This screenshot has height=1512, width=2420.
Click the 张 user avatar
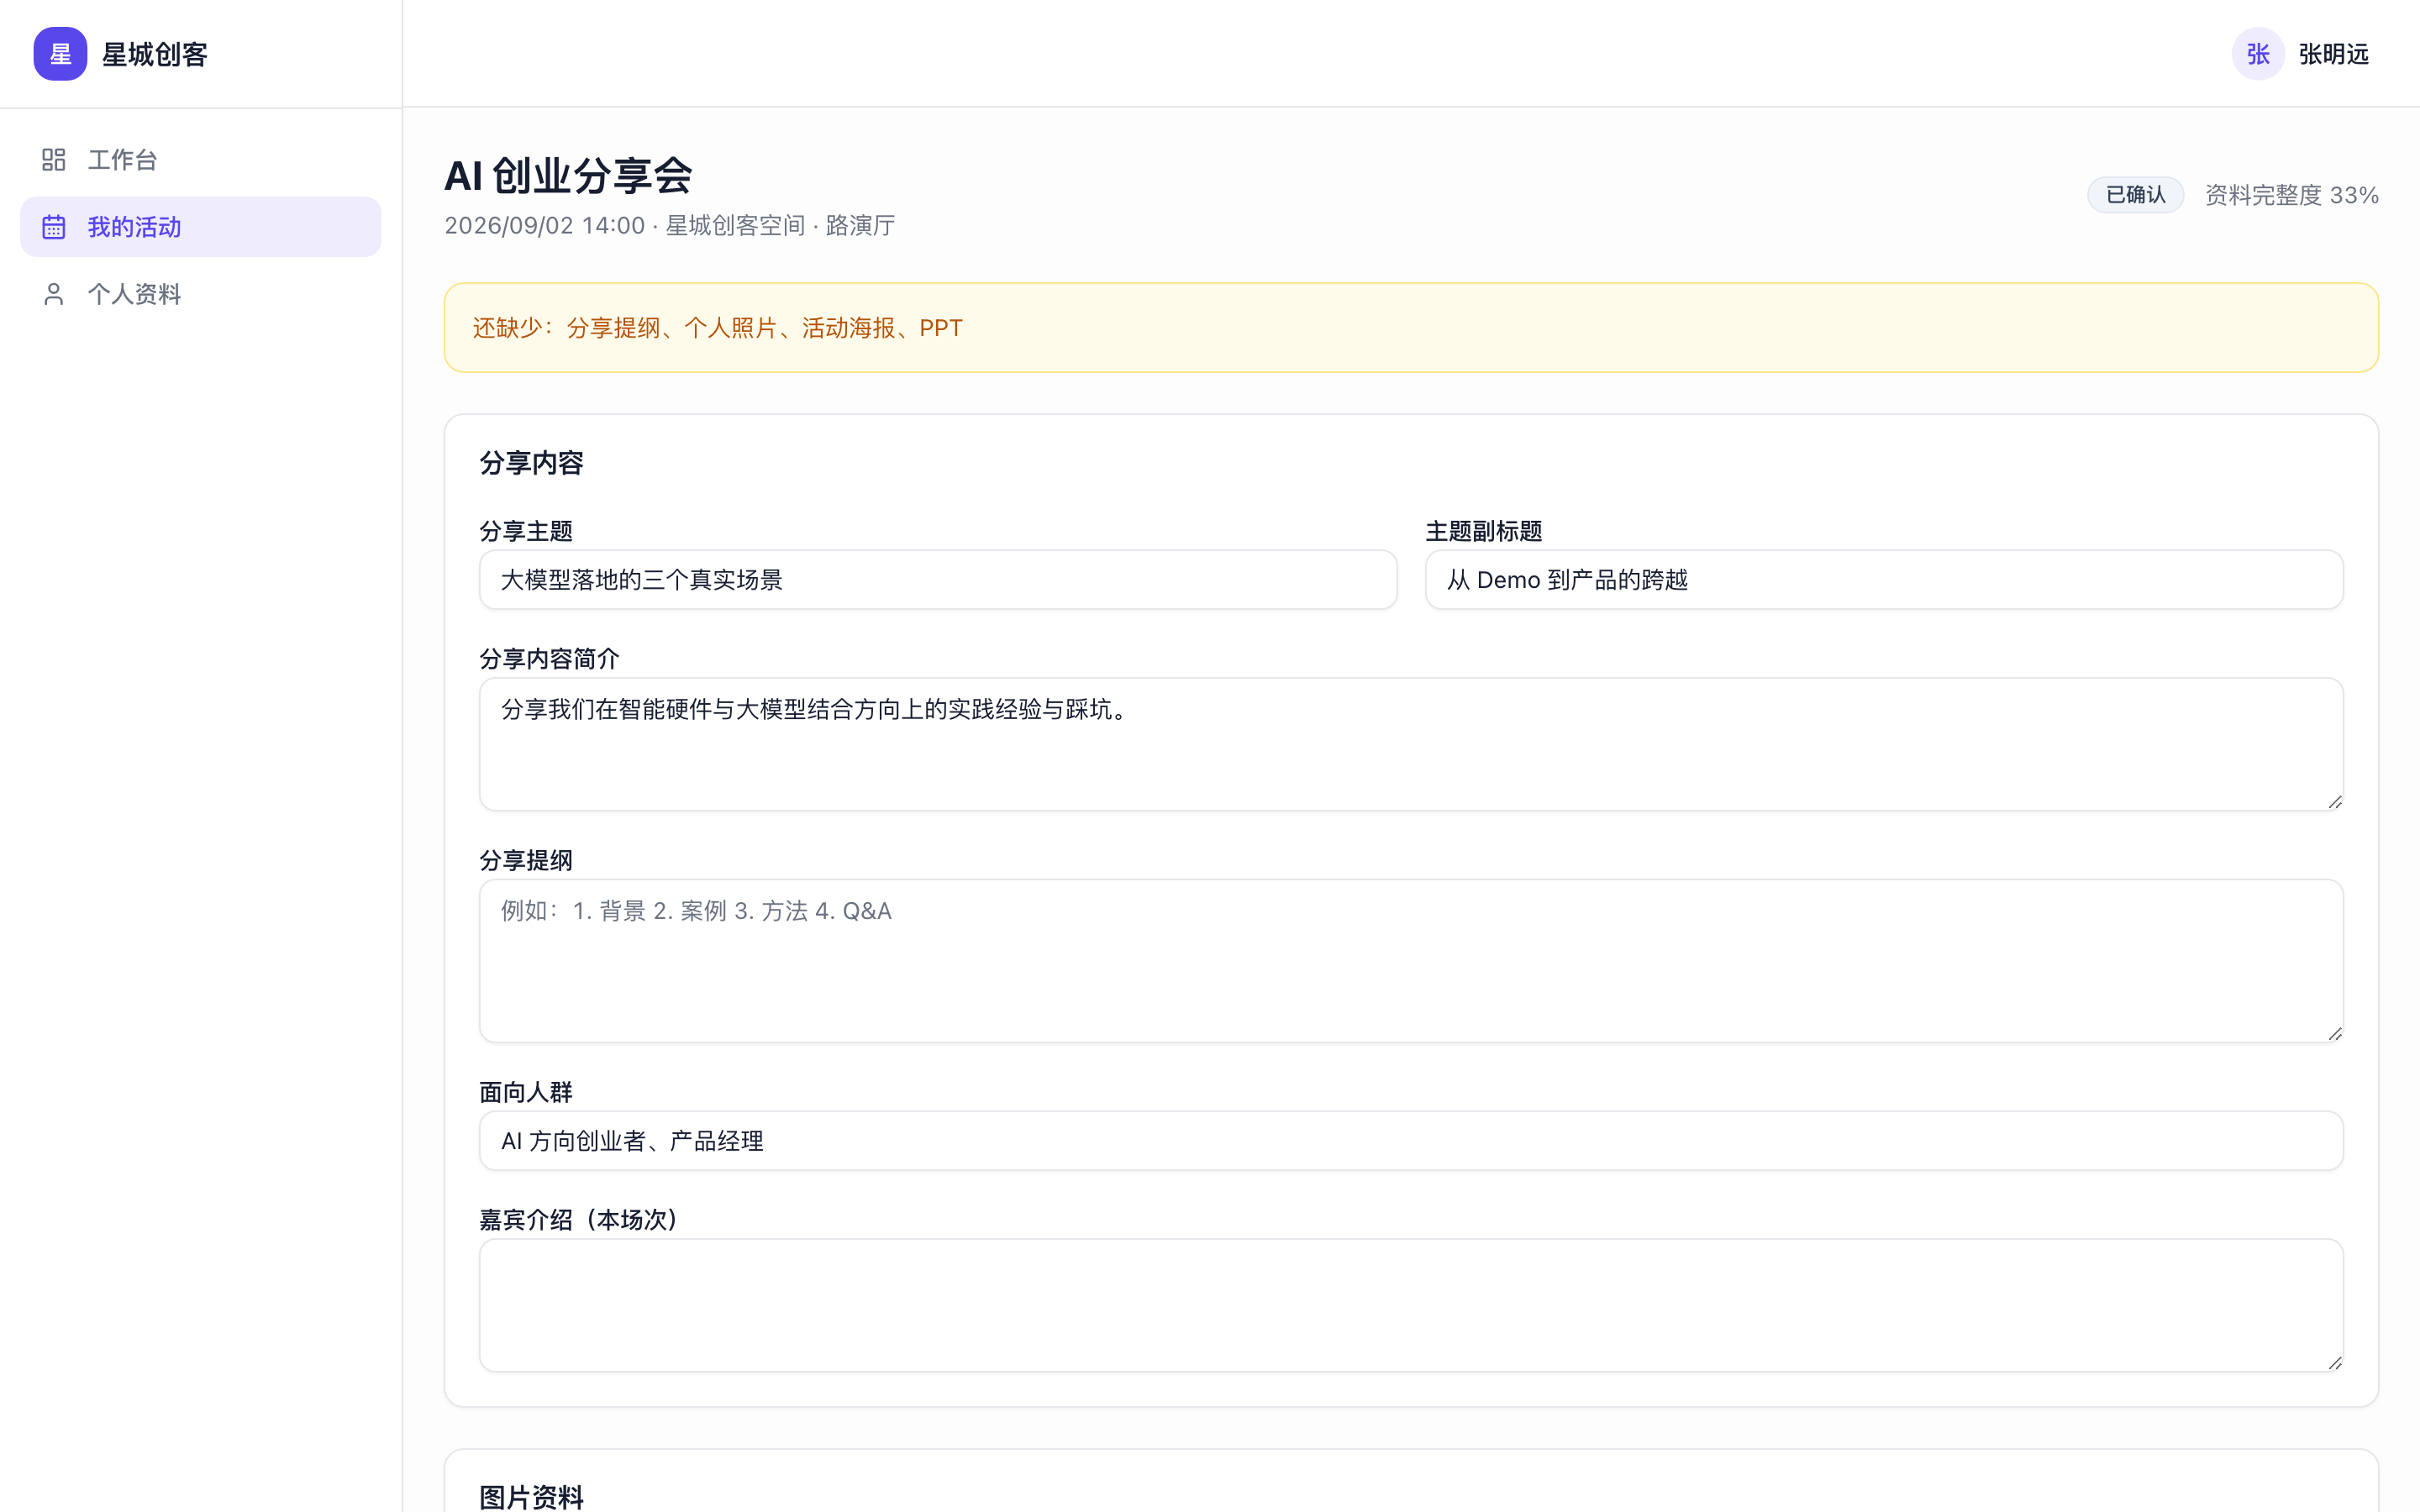[2258, 54]
